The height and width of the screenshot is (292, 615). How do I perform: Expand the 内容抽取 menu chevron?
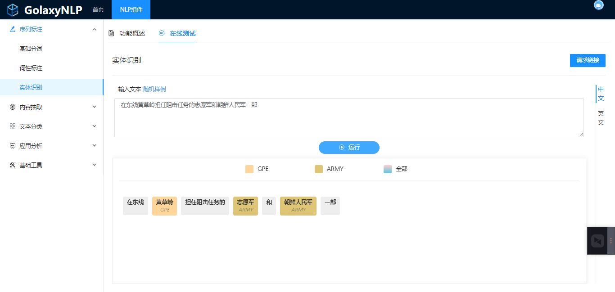[94, 107]
